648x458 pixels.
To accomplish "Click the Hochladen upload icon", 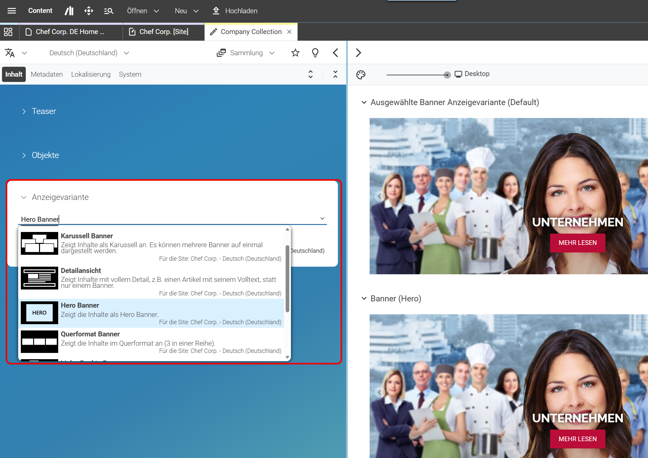I will pyautogui.click(x=216, y=11).
